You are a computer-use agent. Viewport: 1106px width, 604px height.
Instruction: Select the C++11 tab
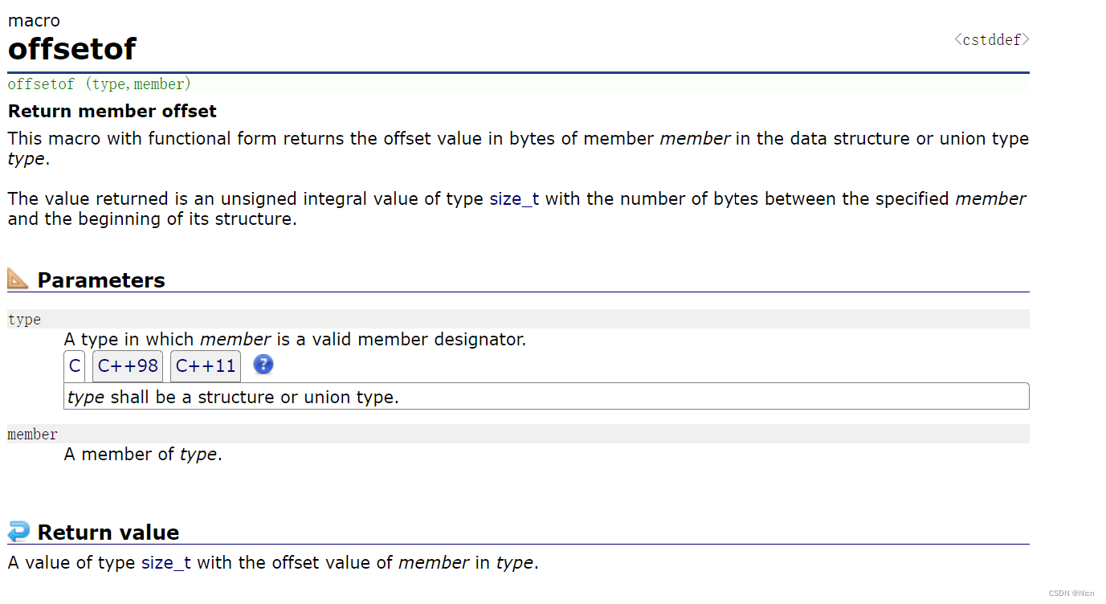[x=206, y=366]
